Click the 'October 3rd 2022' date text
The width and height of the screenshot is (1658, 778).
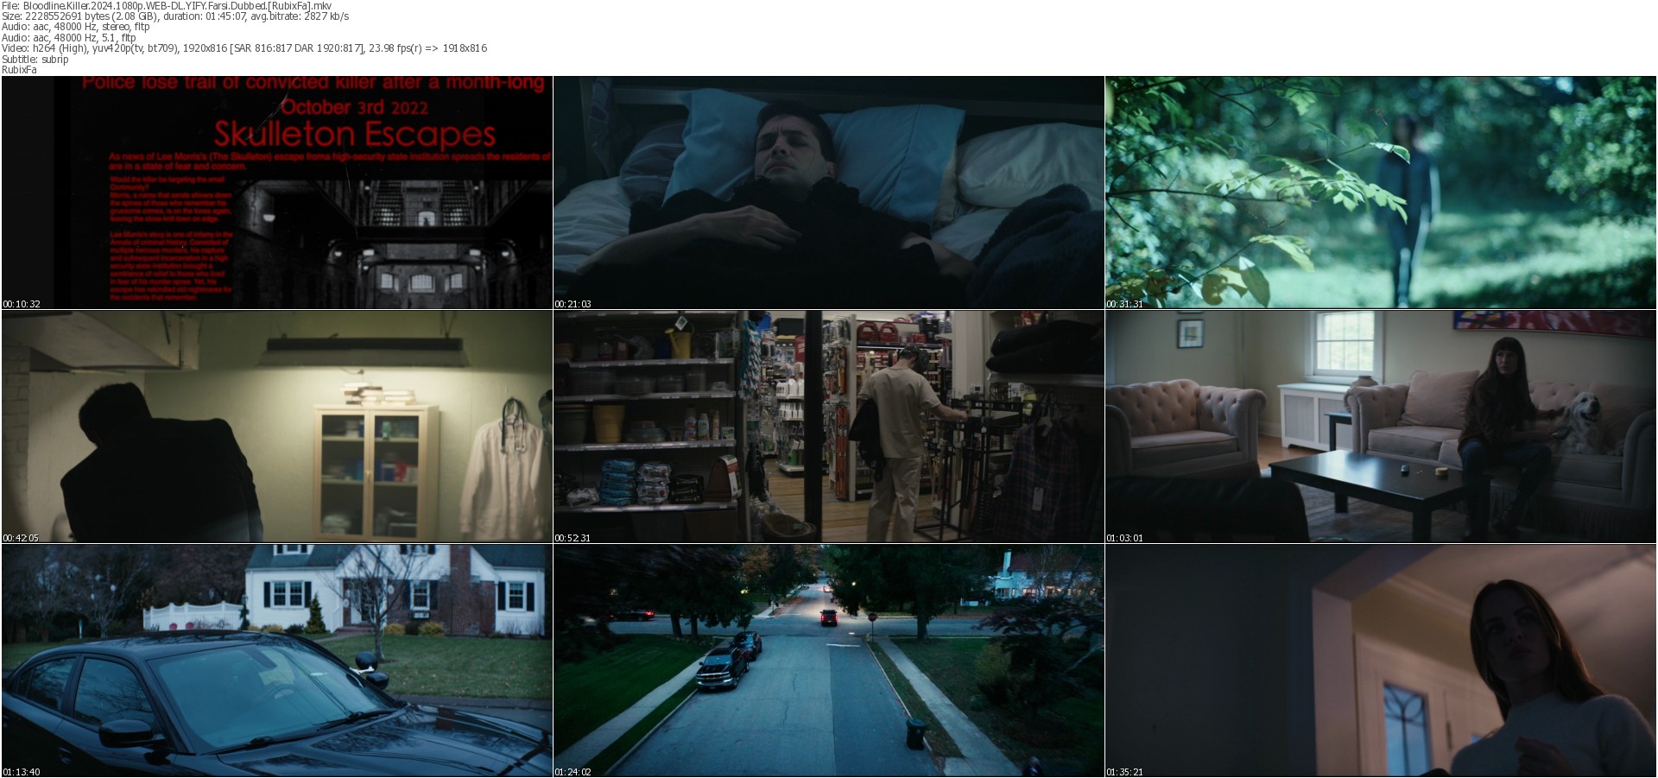click(354, 107)
